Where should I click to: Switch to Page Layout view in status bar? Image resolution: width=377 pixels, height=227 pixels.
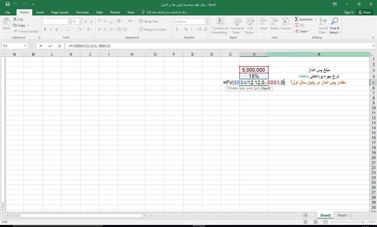click(316, 222)
